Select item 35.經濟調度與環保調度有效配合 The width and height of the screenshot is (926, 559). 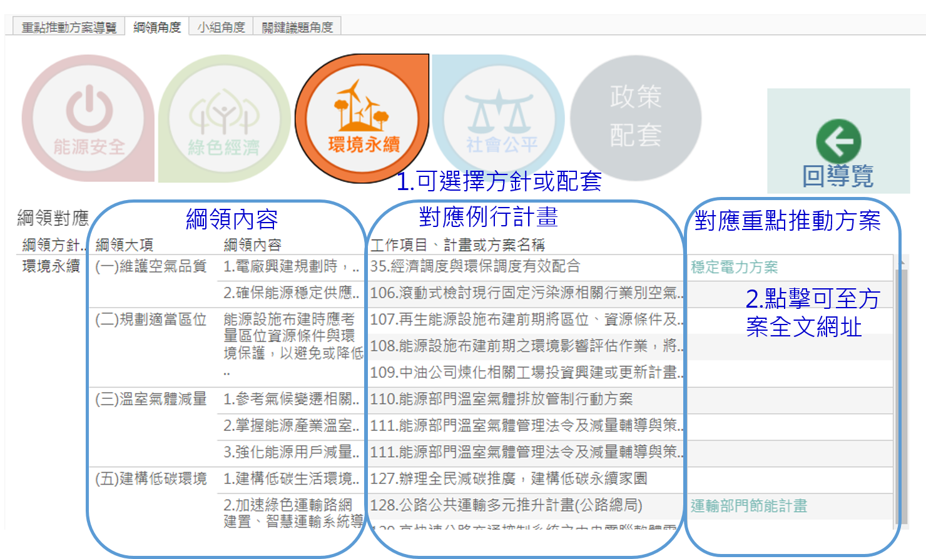point(476,266)
